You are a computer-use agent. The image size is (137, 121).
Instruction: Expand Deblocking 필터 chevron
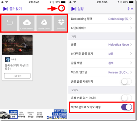coord(131,19)
